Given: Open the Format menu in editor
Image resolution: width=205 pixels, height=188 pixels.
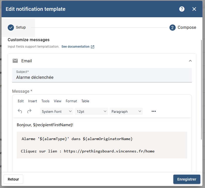Looking at the screenshot, I should 71,101.
